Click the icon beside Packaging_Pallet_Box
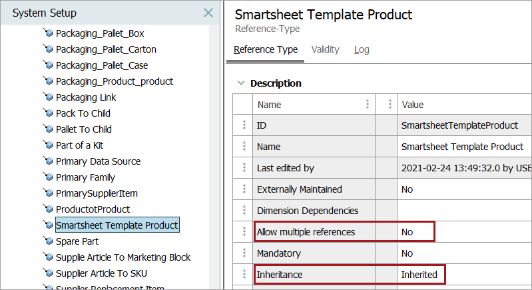532x290 pixels. click(x=47, y=33)
